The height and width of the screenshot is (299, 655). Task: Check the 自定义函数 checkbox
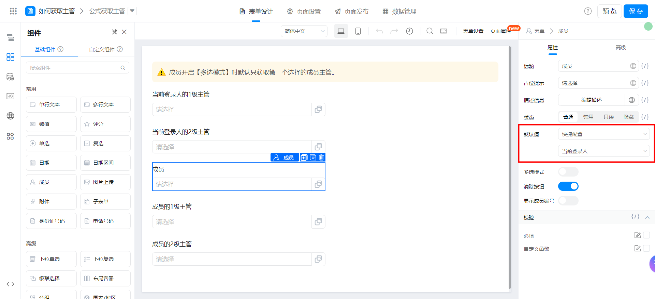[x=646, y=248]
